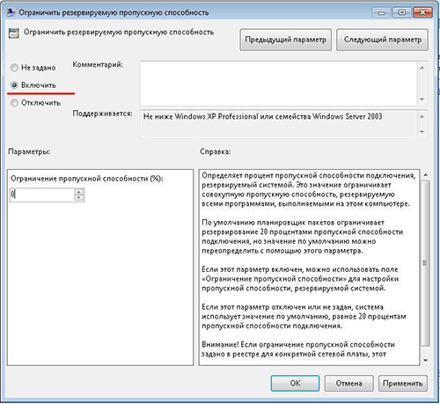
Task: Click the Отмена button
Action: click(348, 383)
